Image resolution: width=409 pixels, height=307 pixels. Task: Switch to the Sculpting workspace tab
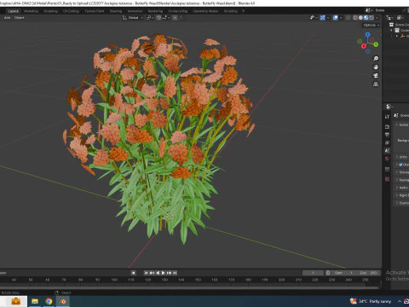pos(50,11)
